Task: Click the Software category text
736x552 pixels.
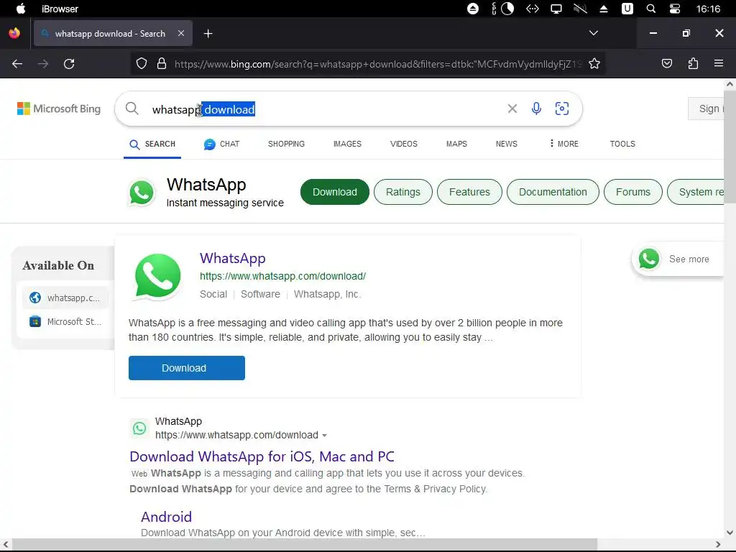Action: (x=260, y=294)
